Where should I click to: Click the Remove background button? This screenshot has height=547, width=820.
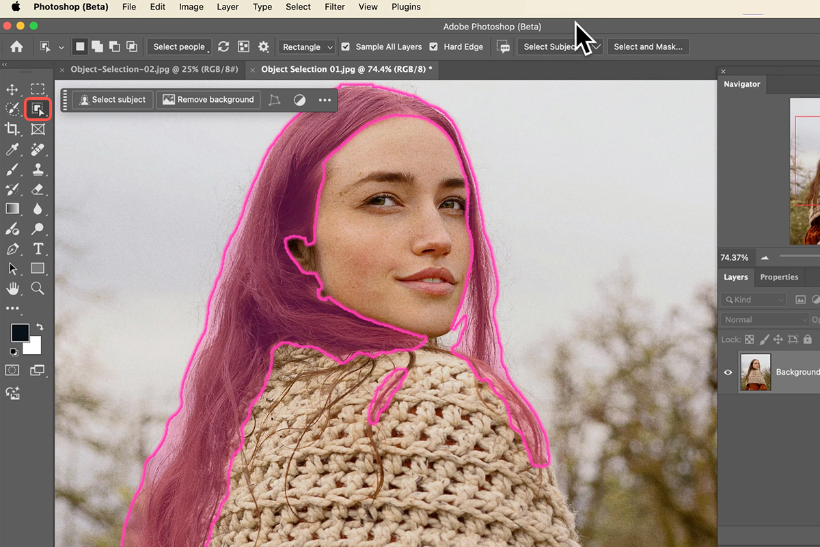(x=208, y=99)
